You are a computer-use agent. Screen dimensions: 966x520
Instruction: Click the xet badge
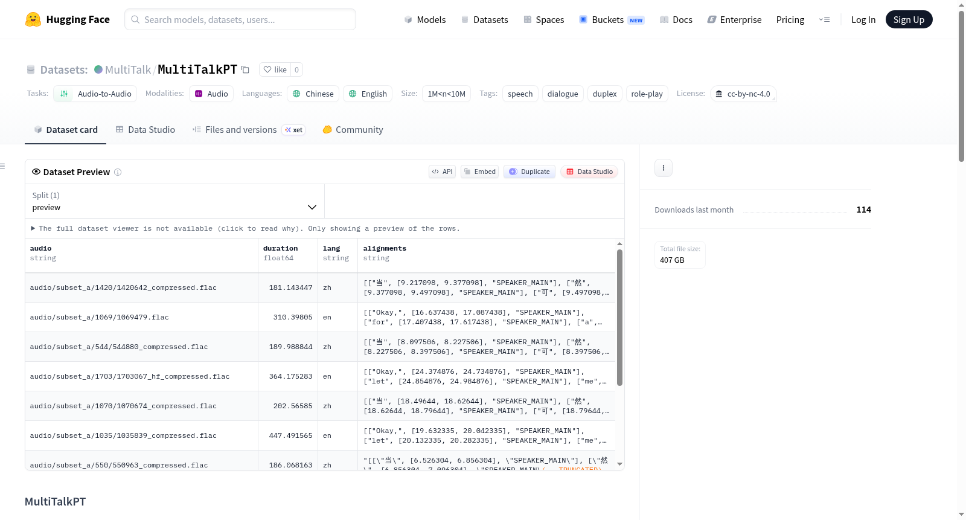coord(294,130)
